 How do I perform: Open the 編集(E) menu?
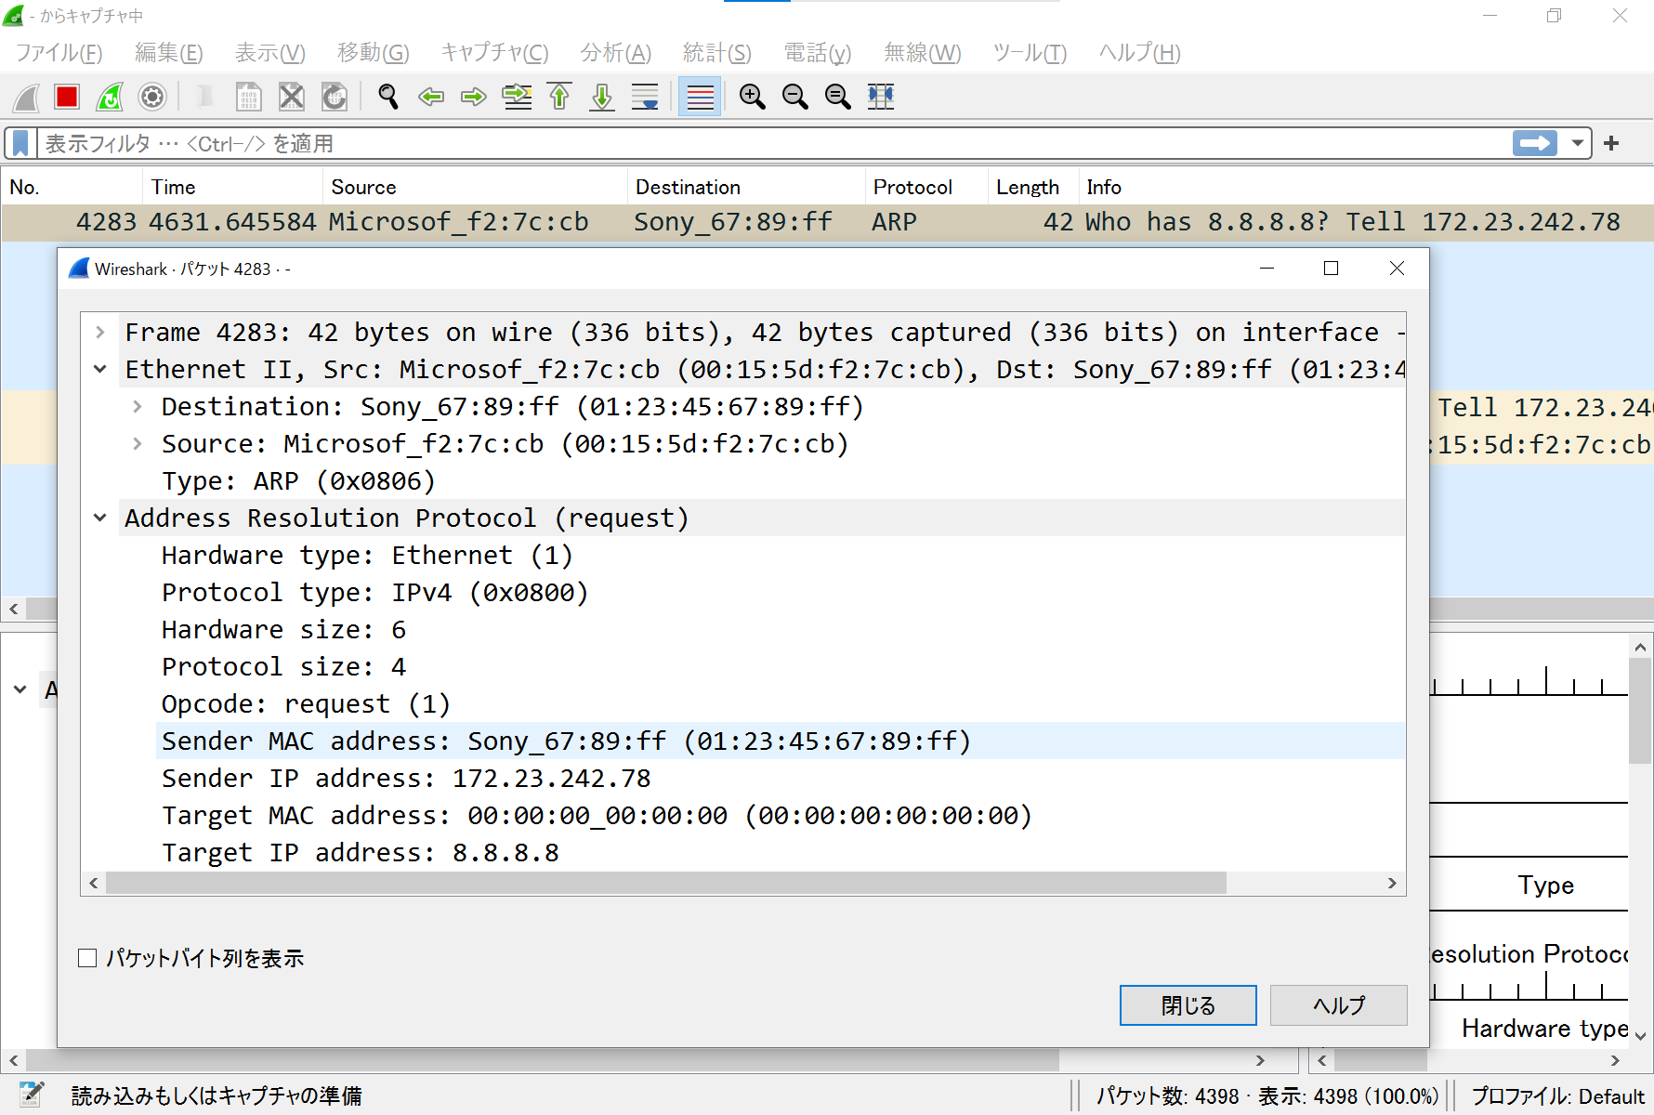tap(168, 53)
